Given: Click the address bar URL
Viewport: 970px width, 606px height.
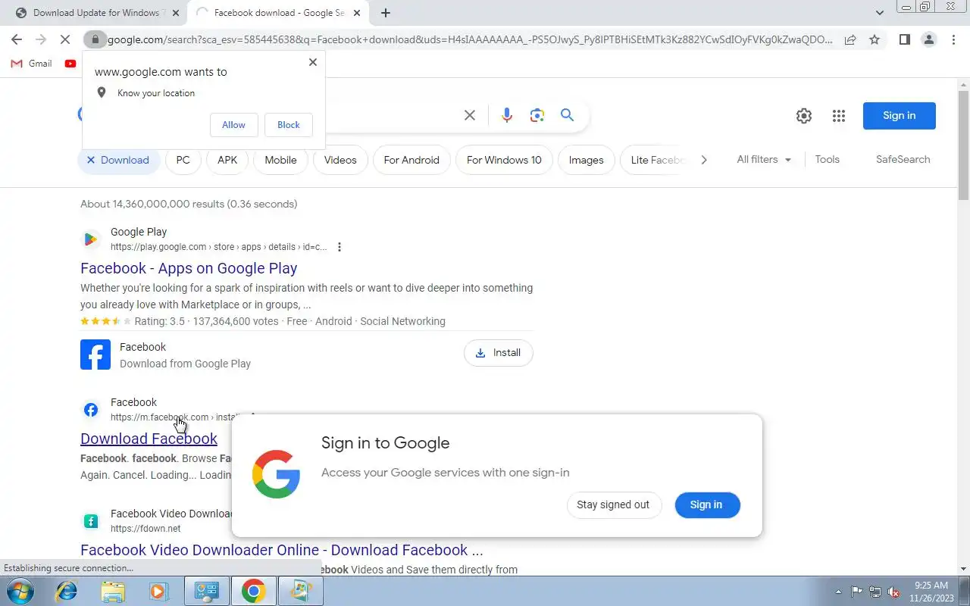Looking at the screenshot, I should pyautogui.click(x=470, y=39).
